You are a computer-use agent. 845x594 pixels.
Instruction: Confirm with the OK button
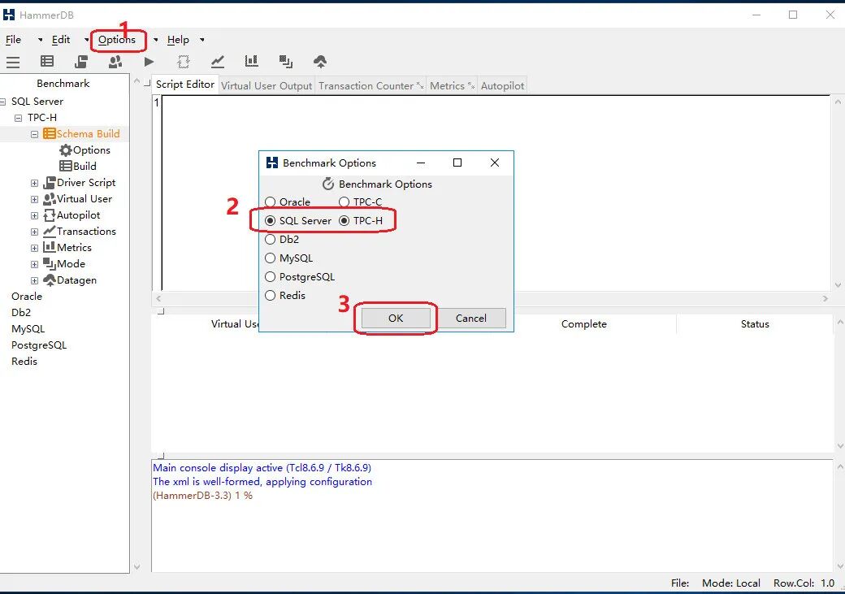(396, 318)
